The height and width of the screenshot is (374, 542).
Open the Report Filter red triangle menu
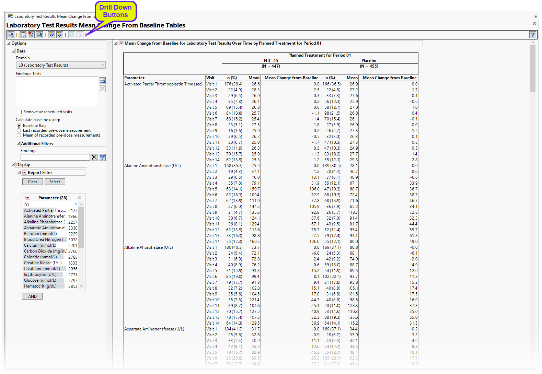click(x=24, y=173)
